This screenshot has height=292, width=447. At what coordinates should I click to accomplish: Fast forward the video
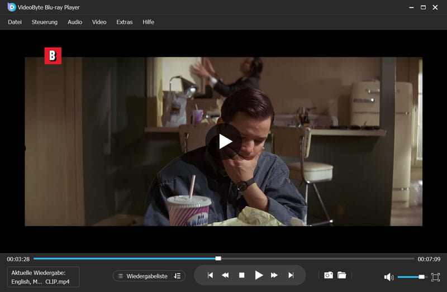click(274, 275)
